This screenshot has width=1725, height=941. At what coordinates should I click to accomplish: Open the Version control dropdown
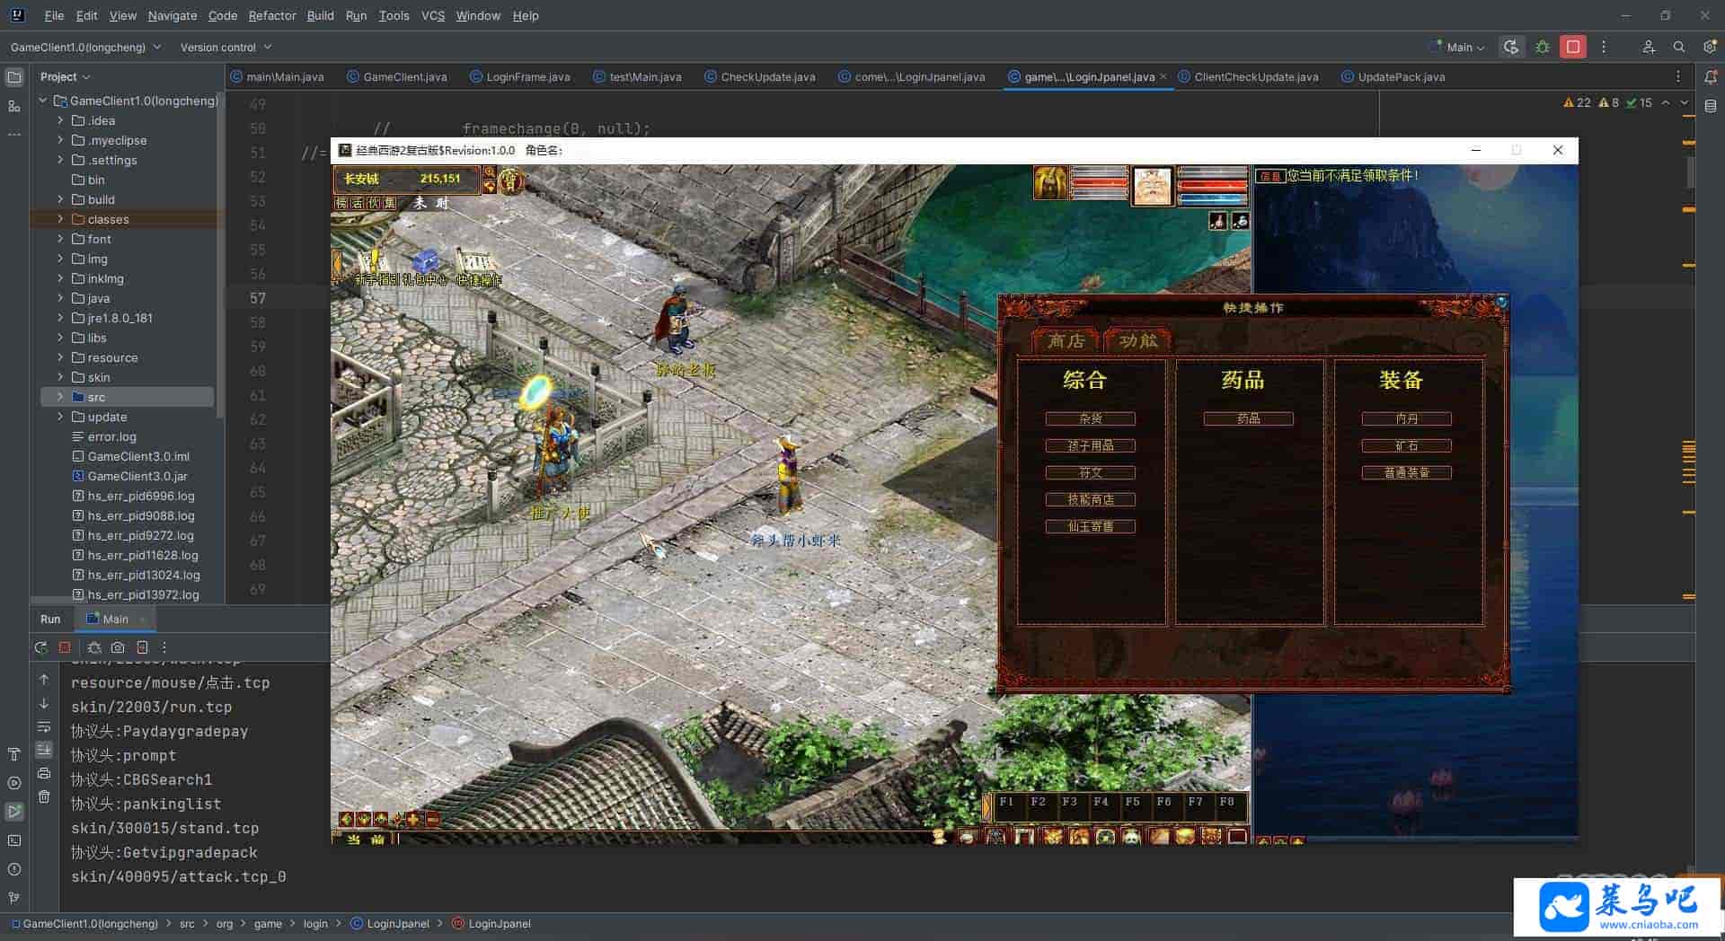(226, 47)
